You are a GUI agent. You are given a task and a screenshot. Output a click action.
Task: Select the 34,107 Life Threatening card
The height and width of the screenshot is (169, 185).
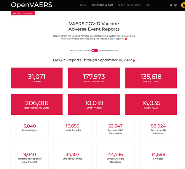point(73,157)
